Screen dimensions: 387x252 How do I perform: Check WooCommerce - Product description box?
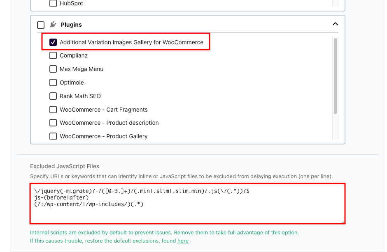tap(53, 123)
